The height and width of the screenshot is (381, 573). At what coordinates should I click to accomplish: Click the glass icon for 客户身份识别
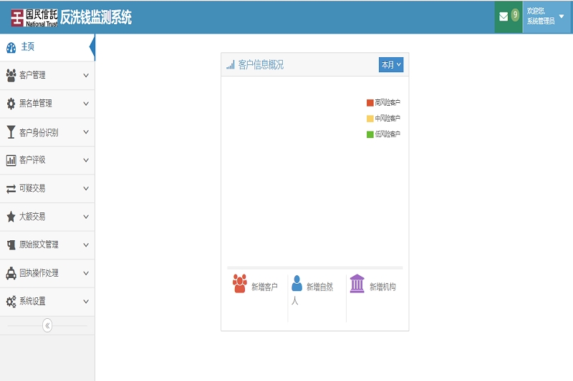pyautogui.click(x=11, y=132)
